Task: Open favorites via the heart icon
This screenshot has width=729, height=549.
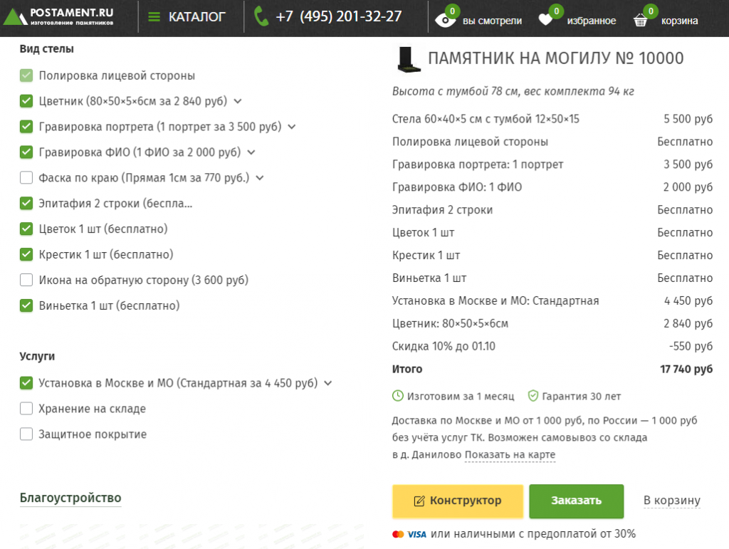Action: tap(546, 20)
